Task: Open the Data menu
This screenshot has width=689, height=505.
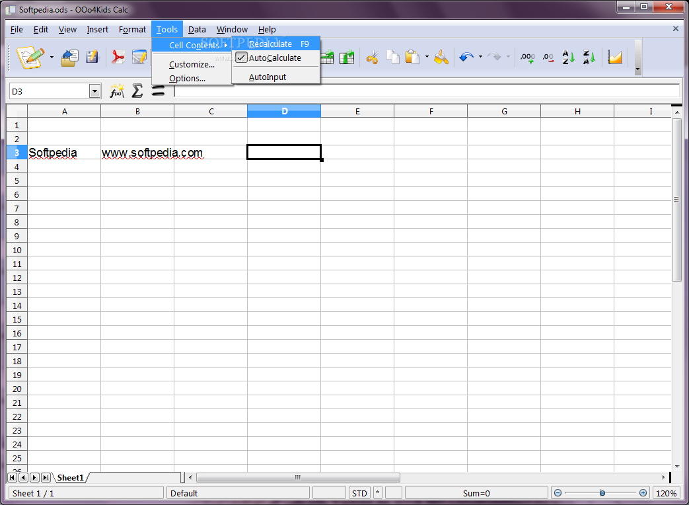Action: pyautogui.click(x=197, y=30)
